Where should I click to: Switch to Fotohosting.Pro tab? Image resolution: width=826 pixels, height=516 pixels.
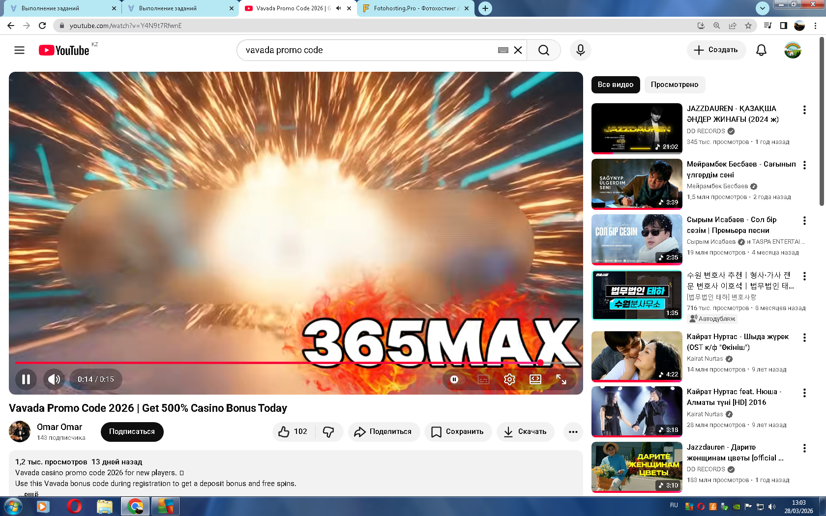tap(415, 8)
